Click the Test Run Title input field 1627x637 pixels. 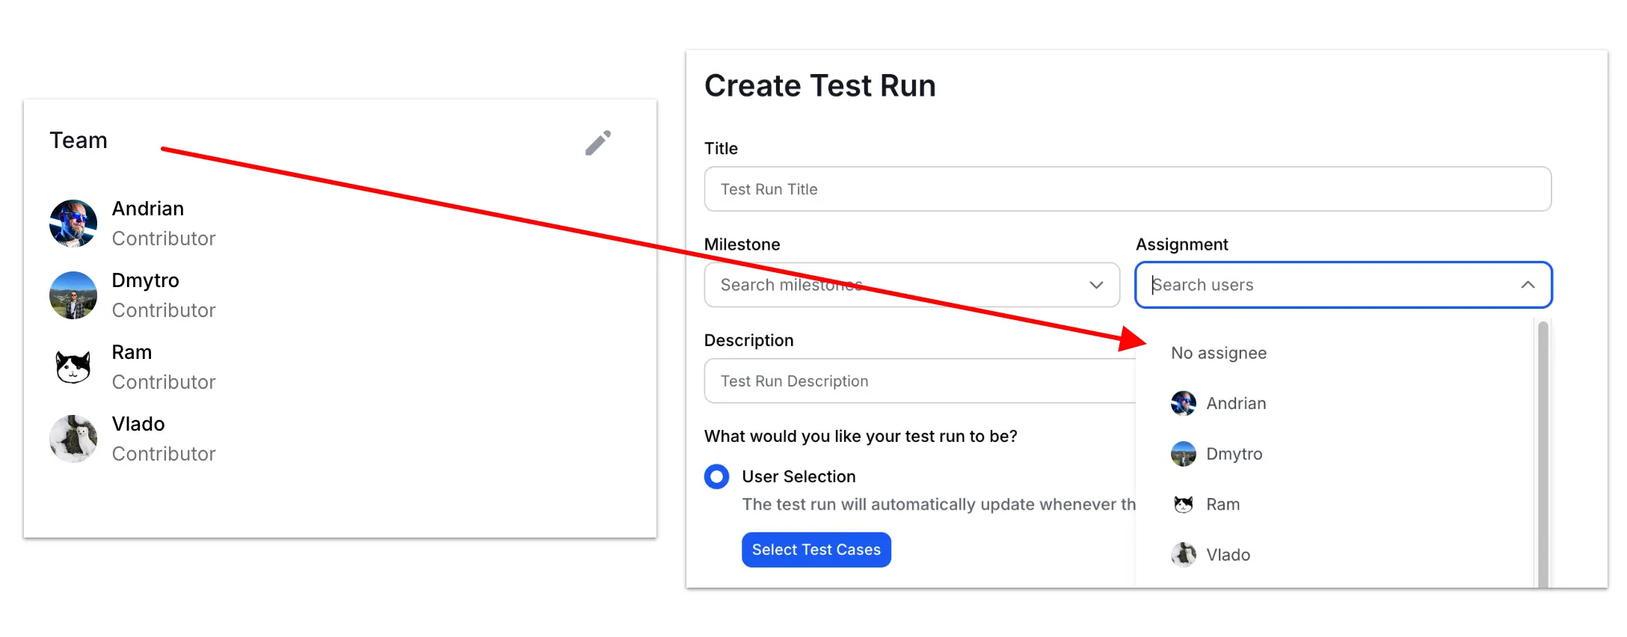pyautogui.click(x=1128, y=189)
